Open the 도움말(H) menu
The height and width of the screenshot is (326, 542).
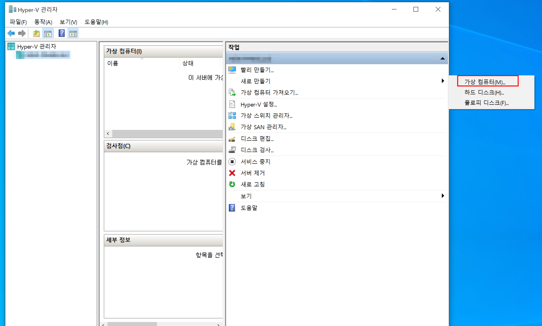click(x=97, y=22)
